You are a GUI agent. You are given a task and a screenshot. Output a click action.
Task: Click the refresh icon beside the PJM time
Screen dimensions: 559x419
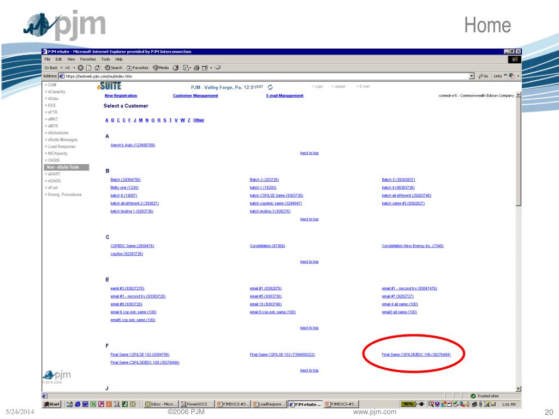(x=270, y=87)
